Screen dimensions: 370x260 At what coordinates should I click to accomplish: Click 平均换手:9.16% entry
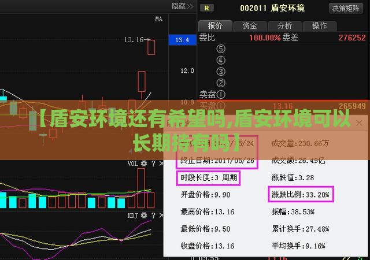[x=298, y=246]
